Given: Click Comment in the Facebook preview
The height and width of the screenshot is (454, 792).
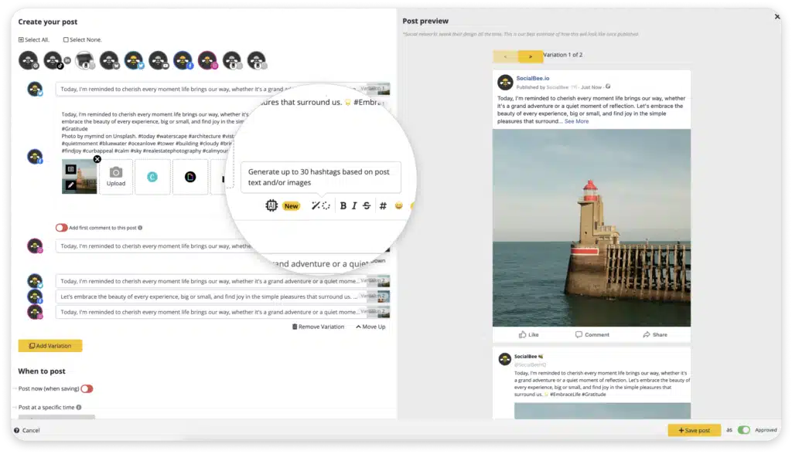Looking at the screenshot, I should tap(592, 334).
